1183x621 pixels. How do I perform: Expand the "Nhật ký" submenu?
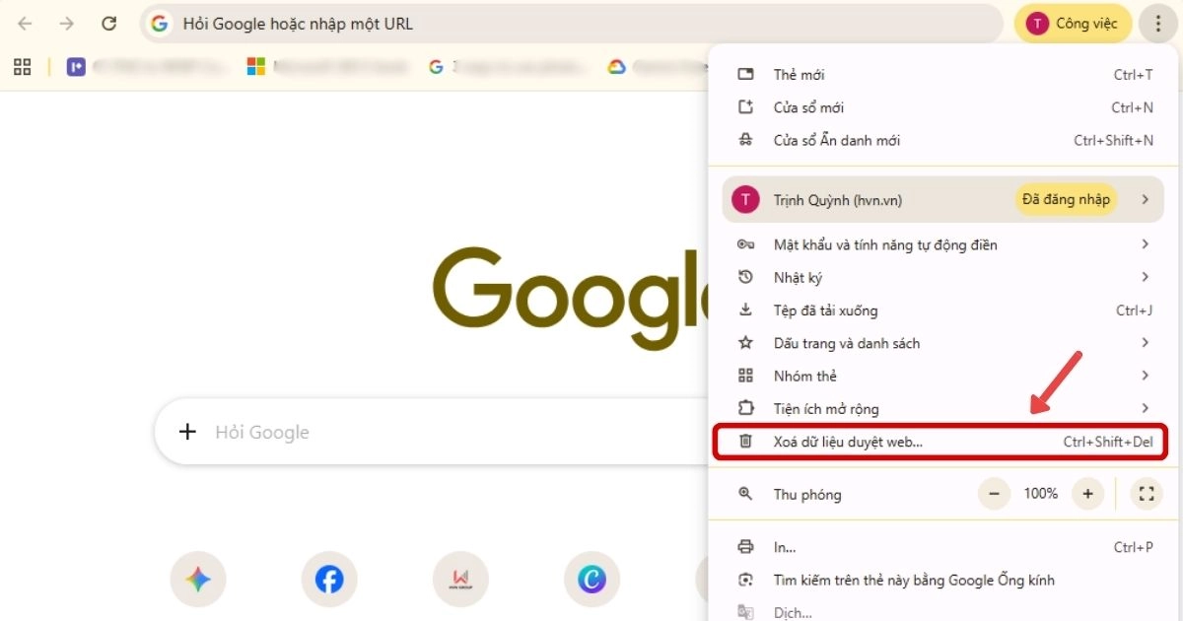point(944,277)
